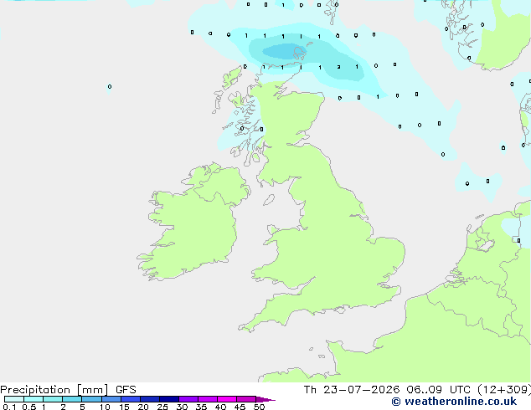Click the 1–2 mm legend color swatch
Screen dimensions: 531x410
[x=53, y=399]
